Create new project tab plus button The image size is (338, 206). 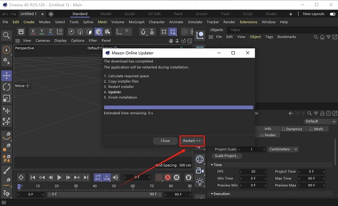[x=51, y=14]
